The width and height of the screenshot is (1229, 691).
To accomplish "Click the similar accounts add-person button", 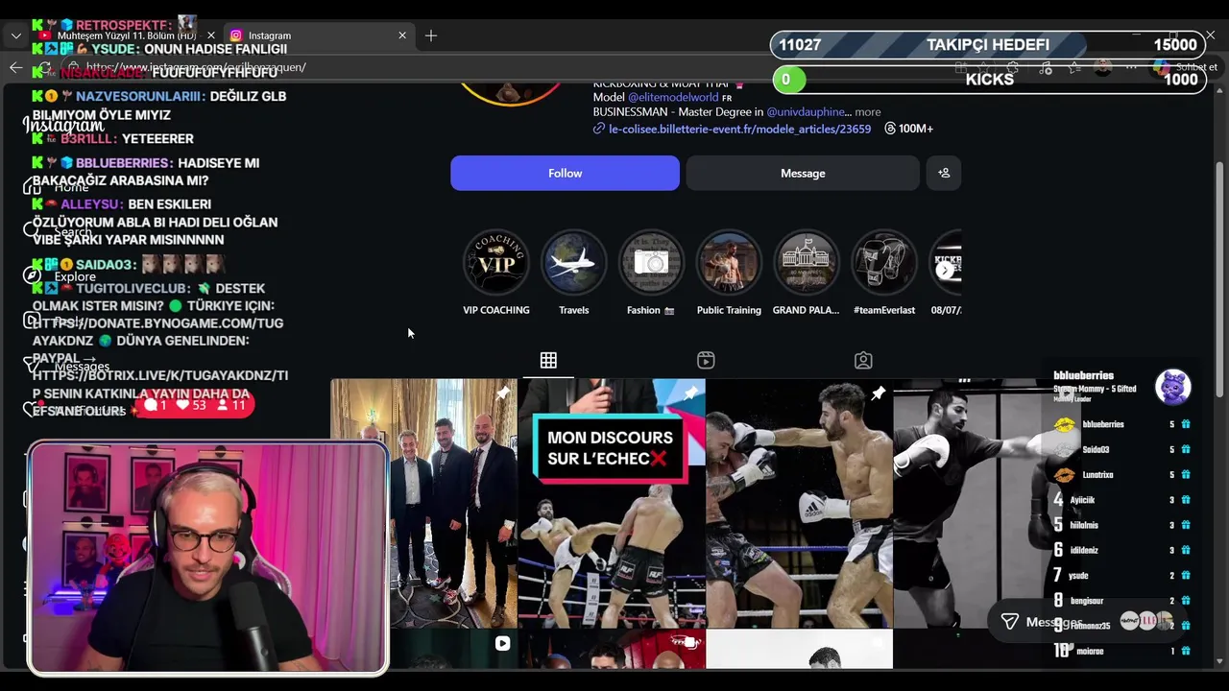I will (x=944, y=173).
